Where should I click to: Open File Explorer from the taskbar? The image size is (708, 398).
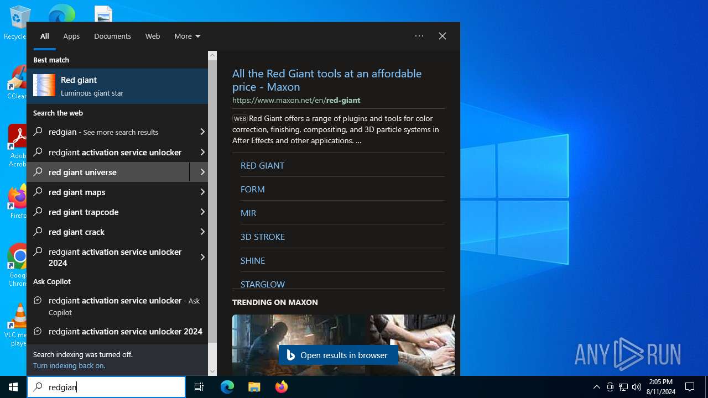[x=254, y=387]
